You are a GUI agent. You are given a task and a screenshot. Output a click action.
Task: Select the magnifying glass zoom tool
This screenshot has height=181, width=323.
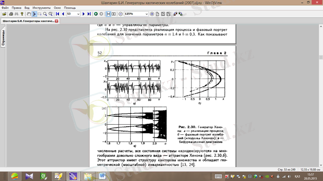[x=46, y=14]
